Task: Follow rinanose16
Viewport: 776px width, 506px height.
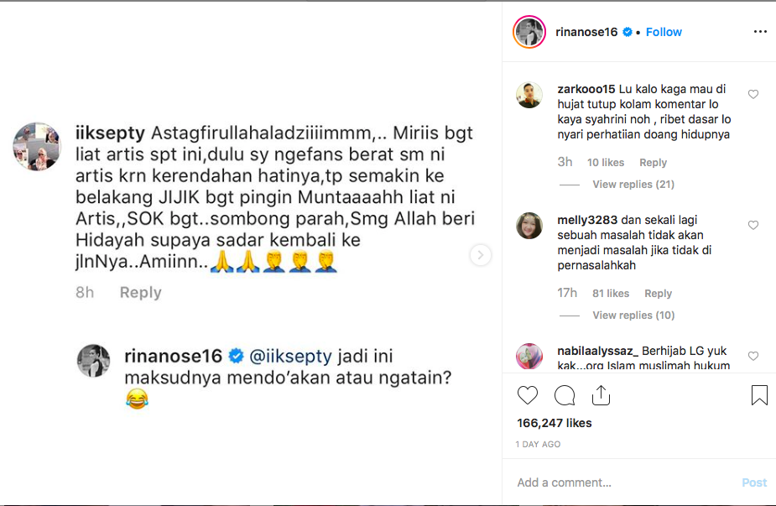Action: (664, 32)
